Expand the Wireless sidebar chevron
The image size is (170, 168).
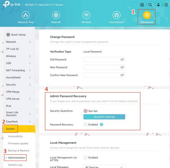coord(30,56)
